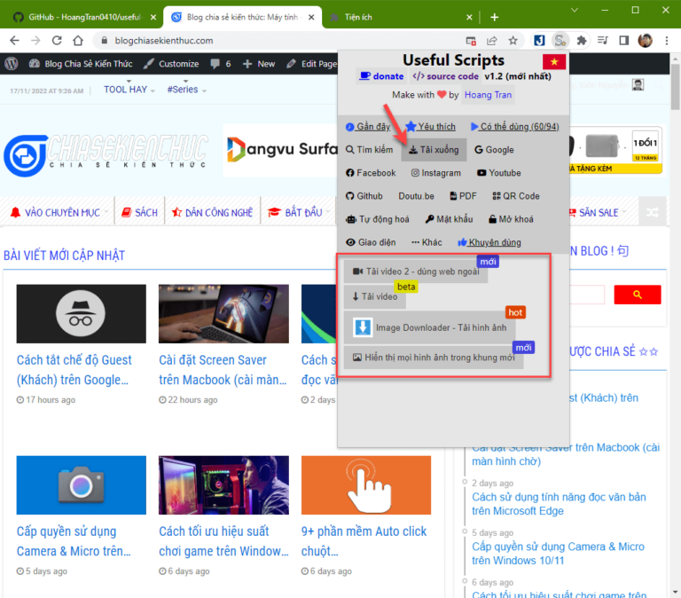681x598 pixels.
Task: Click the red search magnifier button
Action: coord(637,295)
